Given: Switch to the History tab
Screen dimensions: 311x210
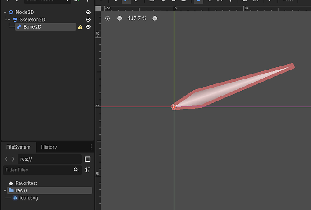Looking at the screenshot, I should (x=49, y=147).
